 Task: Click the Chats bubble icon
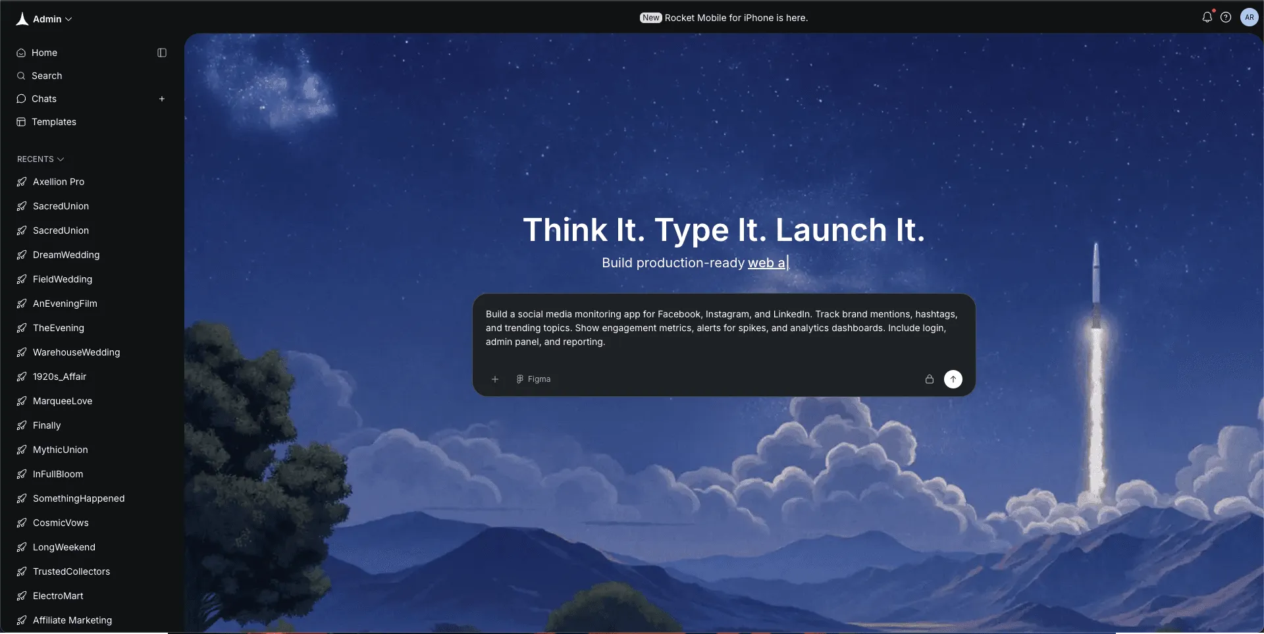21,99
